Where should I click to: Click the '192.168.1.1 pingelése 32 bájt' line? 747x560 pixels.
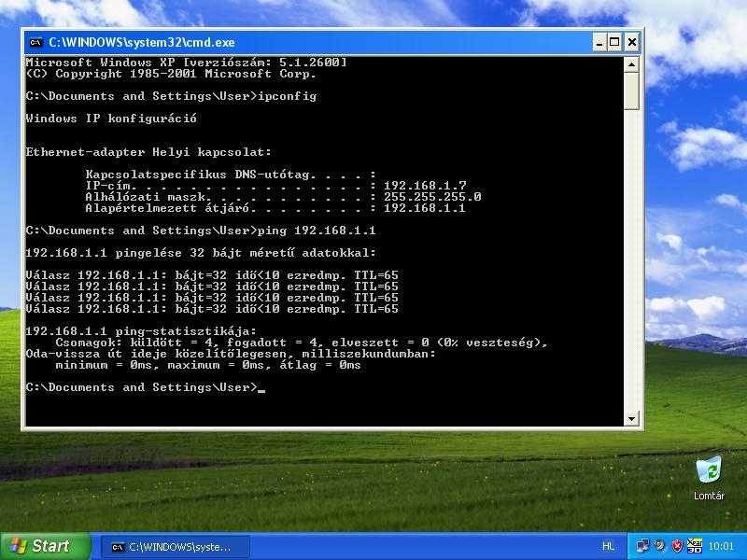tap(201, 253)
